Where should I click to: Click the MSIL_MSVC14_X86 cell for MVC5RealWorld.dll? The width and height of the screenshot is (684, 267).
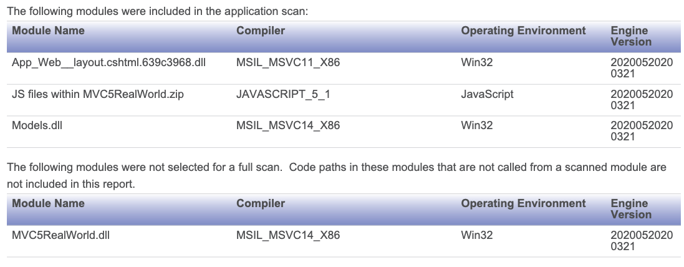coord(288,236)
